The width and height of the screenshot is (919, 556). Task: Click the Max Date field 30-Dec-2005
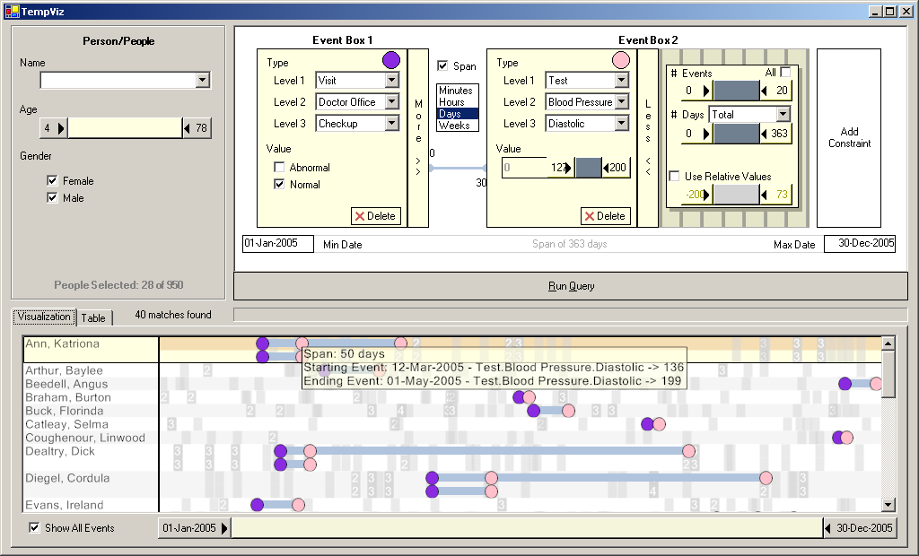coord(860,244)
